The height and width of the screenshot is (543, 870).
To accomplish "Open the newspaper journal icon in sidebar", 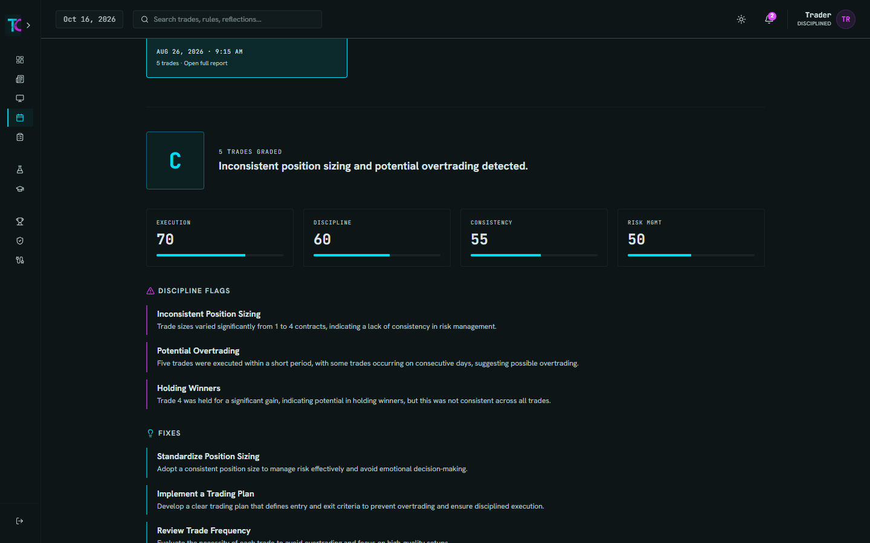I will click(x=20, y=79).
